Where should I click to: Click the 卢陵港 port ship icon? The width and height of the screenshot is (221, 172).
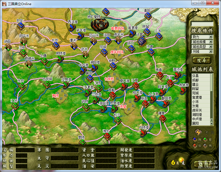coord(144,133)
